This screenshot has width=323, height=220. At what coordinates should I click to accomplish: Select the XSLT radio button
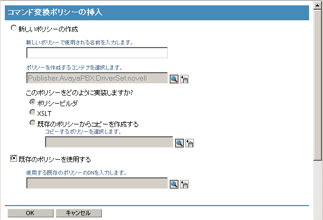click(33, 113)
